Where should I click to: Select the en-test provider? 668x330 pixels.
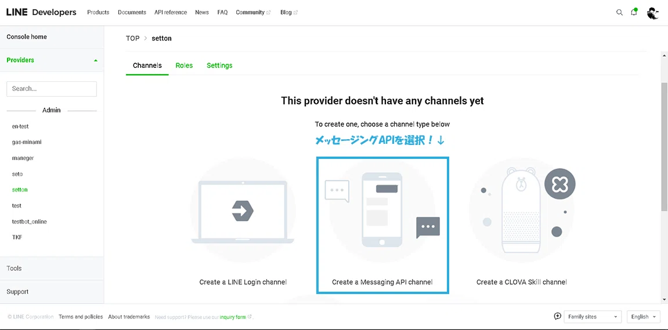click(20, 126)
